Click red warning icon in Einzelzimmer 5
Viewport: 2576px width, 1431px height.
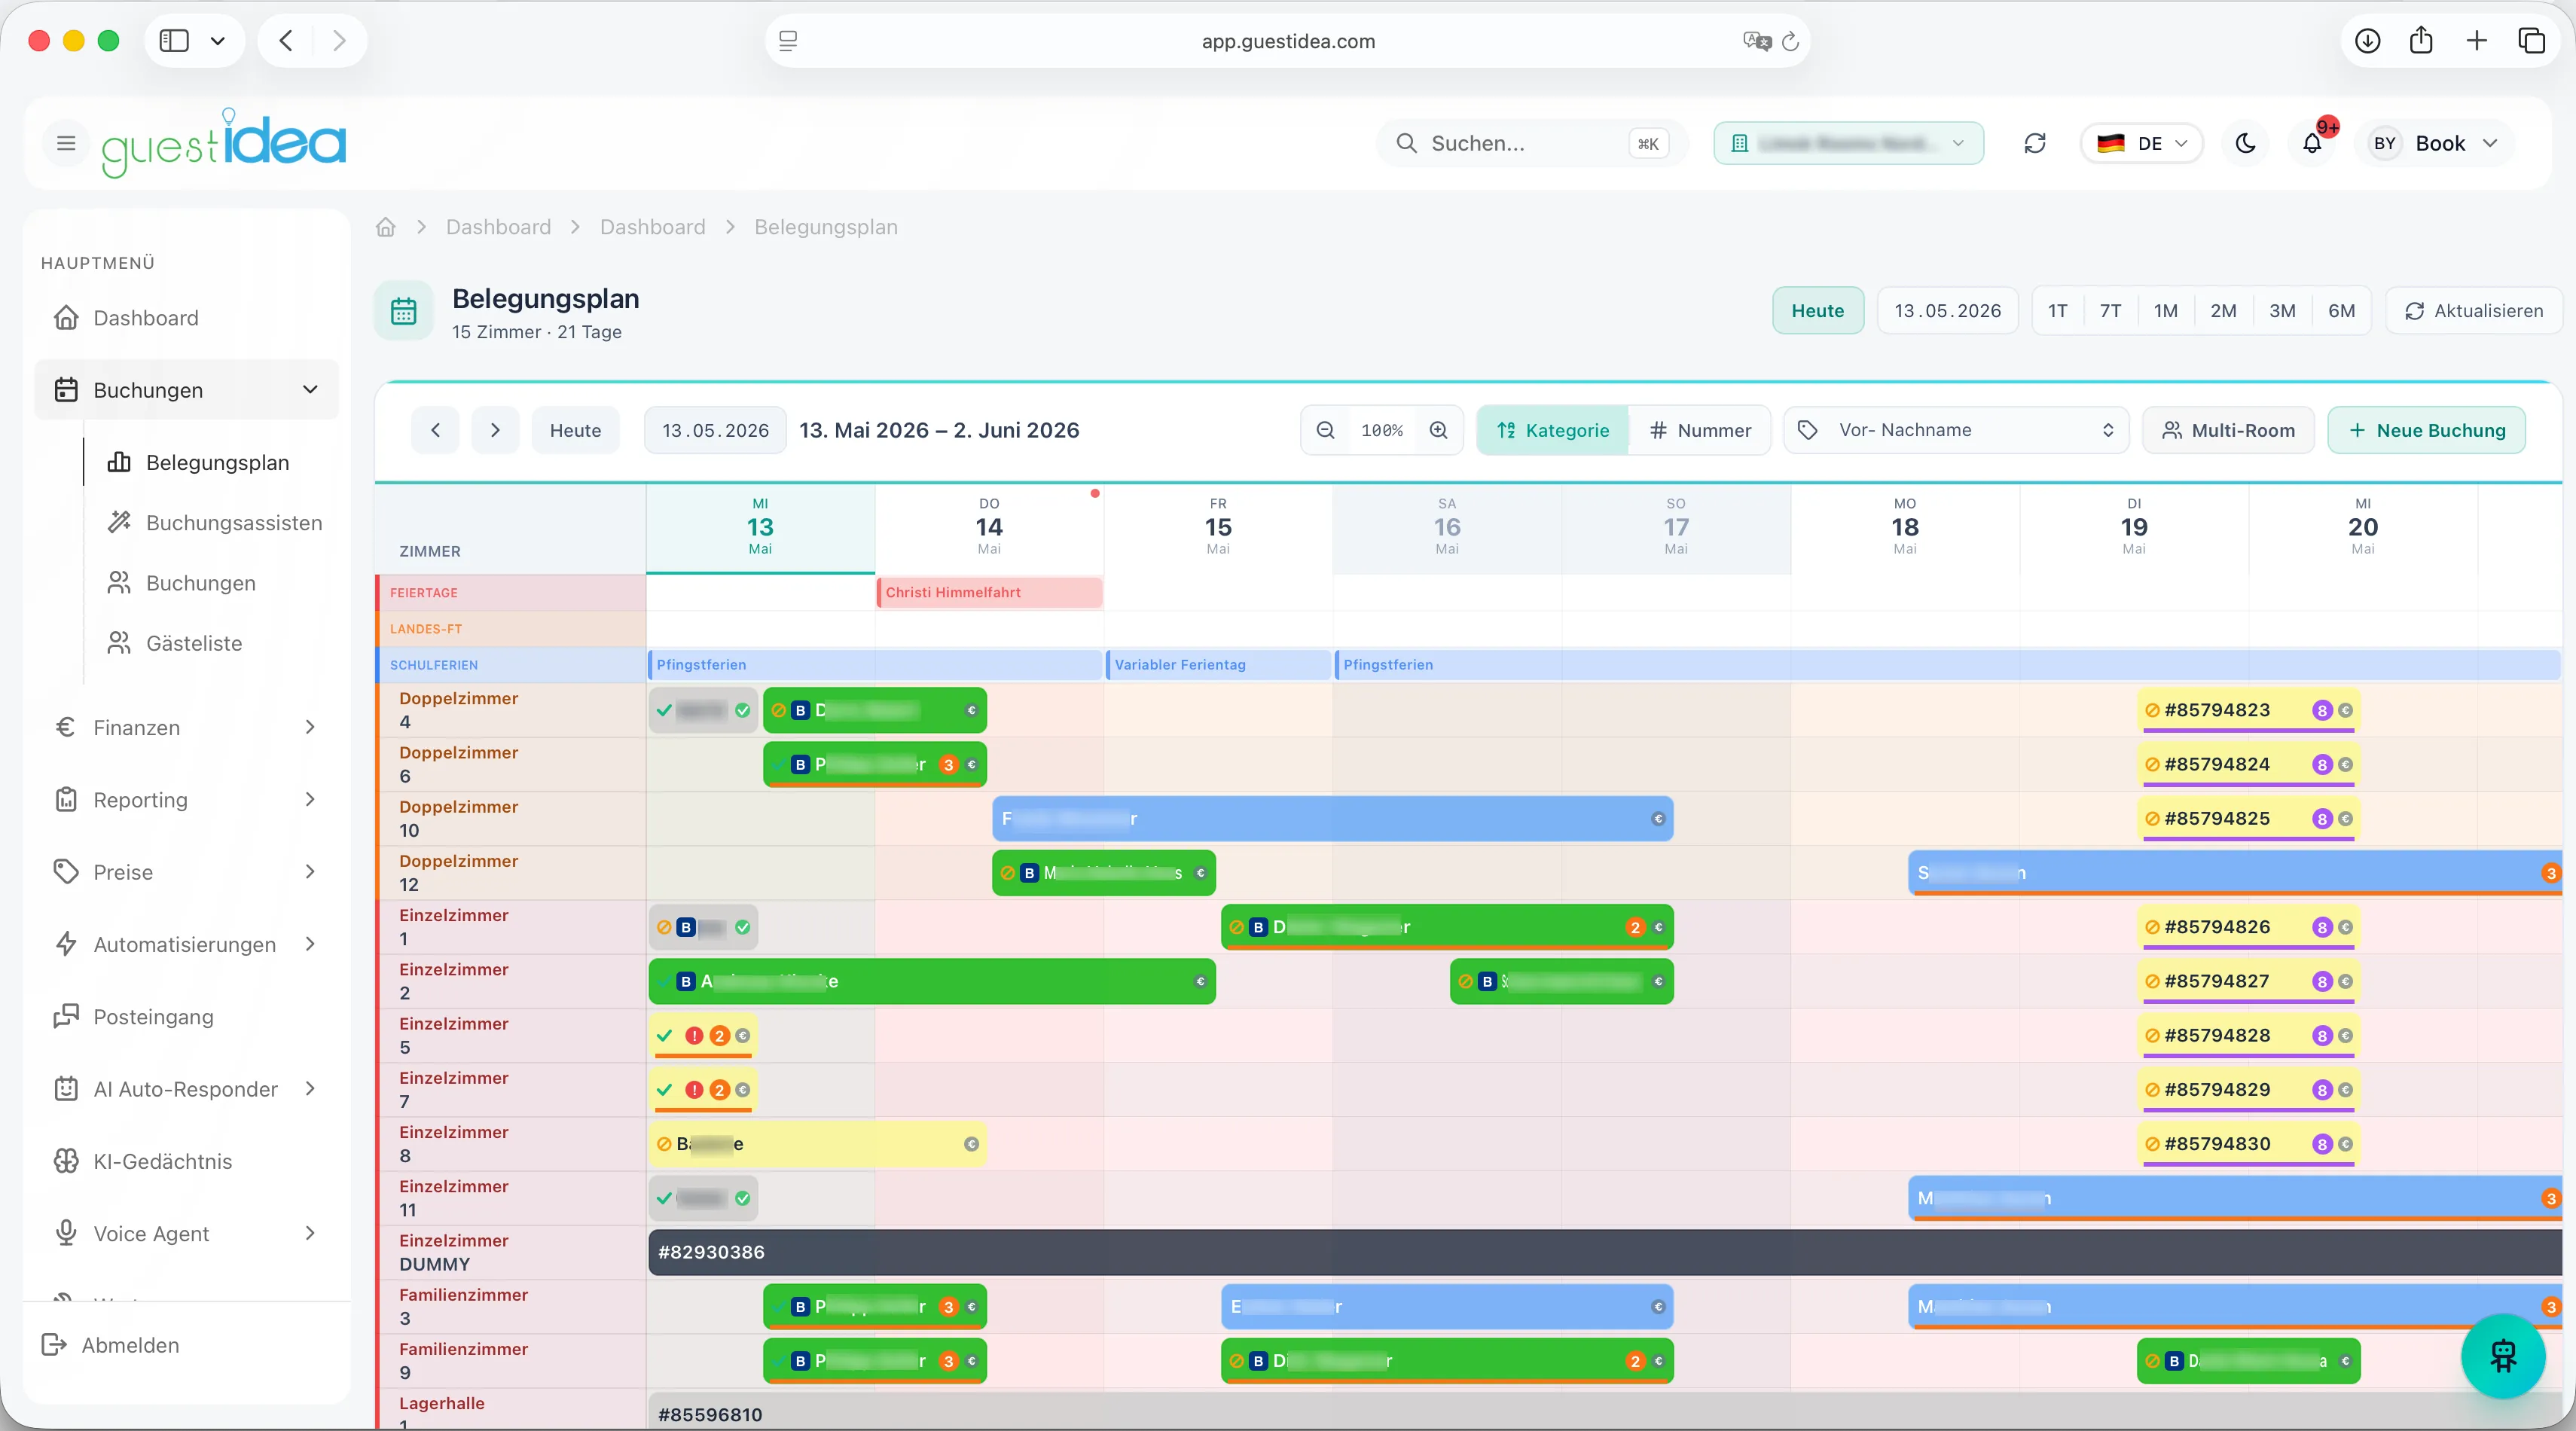click(x=694, y=1035)
